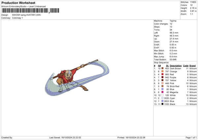Click the 'White' description text
The width and height of the screenshot is (198, 140).
click(x=173, y=95)
